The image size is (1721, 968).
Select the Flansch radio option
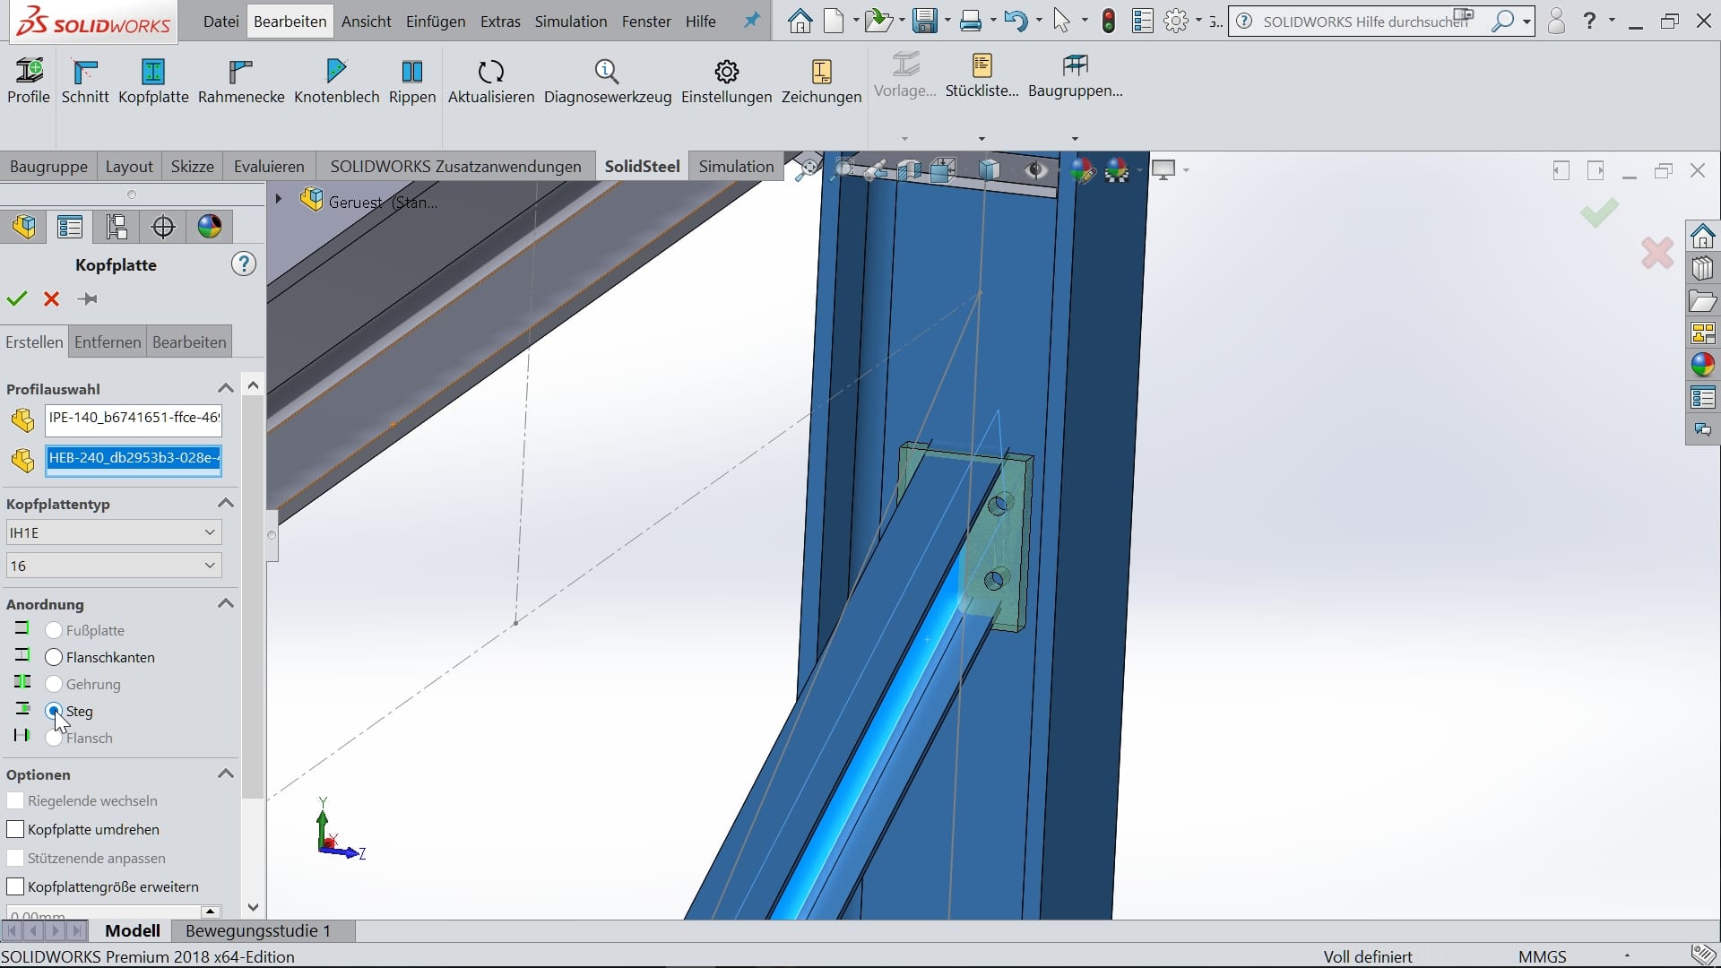coord(54,739)
